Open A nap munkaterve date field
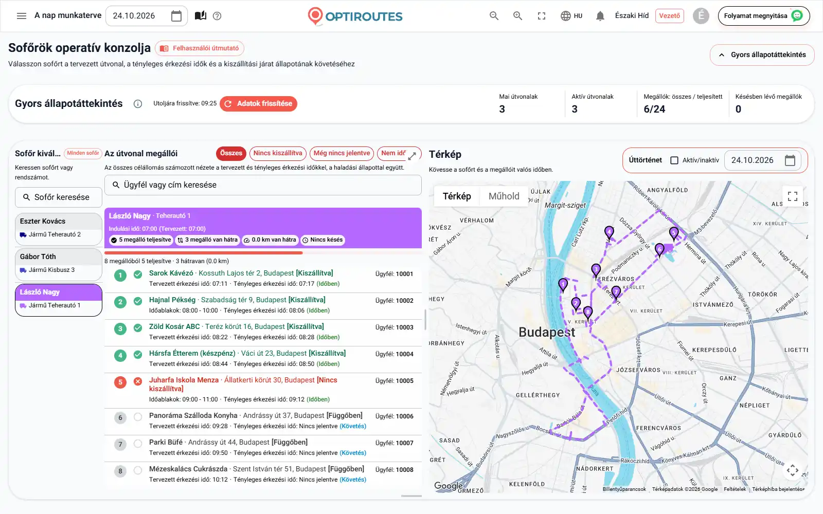Viewport: 823px width, 514px height. pos(147,16)
